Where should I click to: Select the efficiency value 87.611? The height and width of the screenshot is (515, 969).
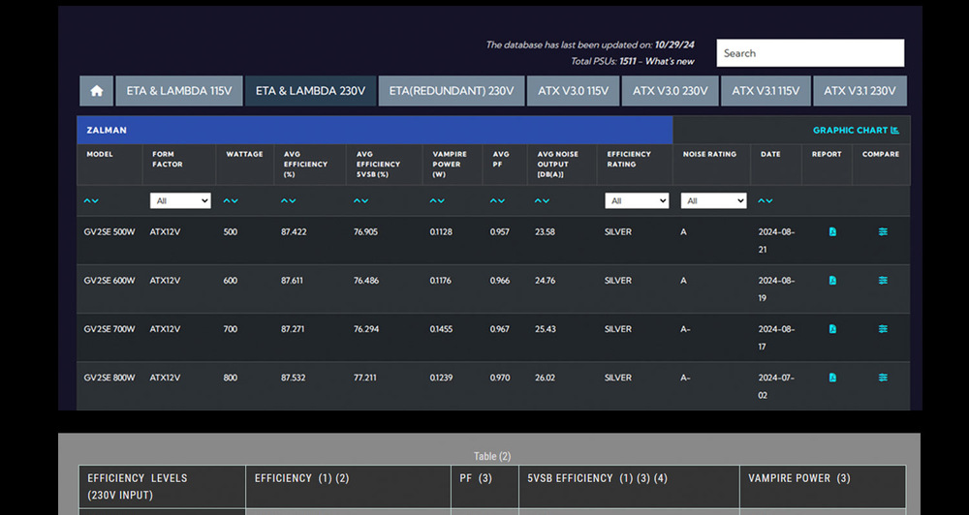pos(293,281)
